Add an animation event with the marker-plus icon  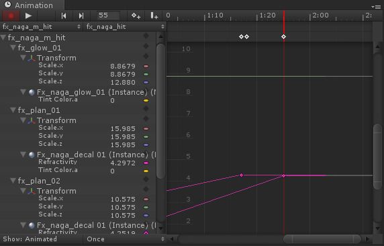click(x=154, y=15)
